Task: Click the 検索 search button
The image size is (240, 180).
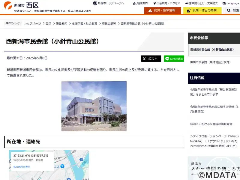Action: [232, 10]
